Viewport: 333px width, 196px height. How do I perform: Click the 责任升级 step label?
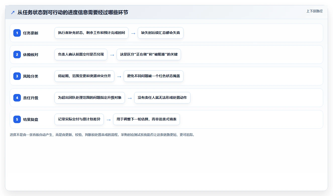coord(31,98)
